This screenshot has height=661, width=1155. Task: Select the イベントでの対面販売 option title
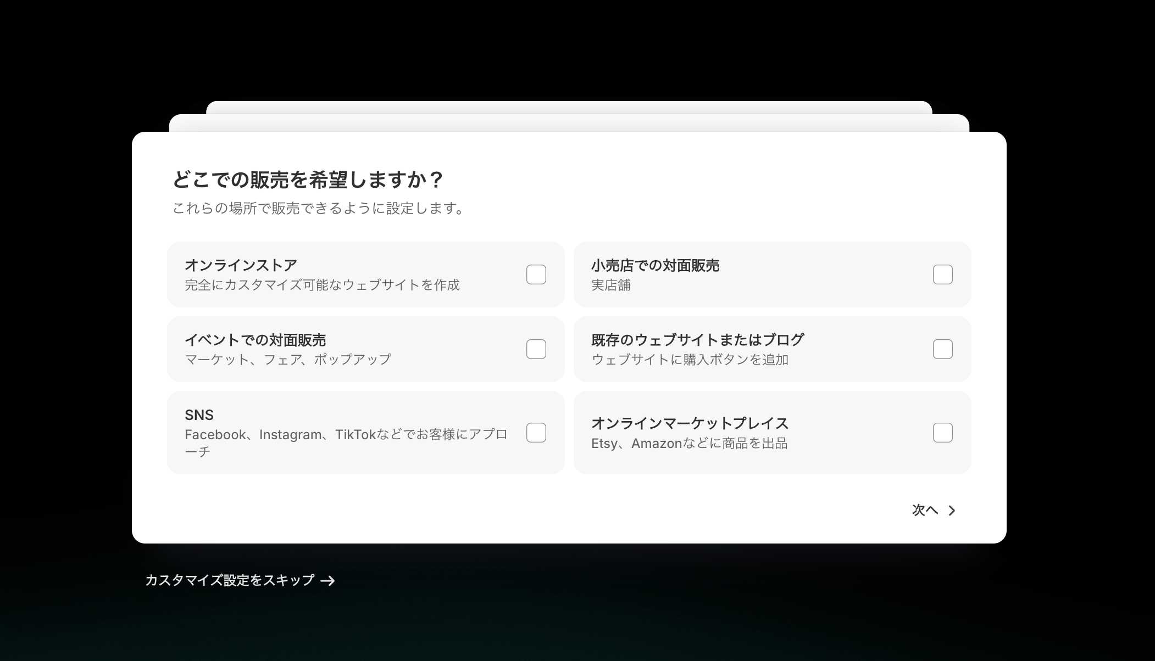point(255,340)
